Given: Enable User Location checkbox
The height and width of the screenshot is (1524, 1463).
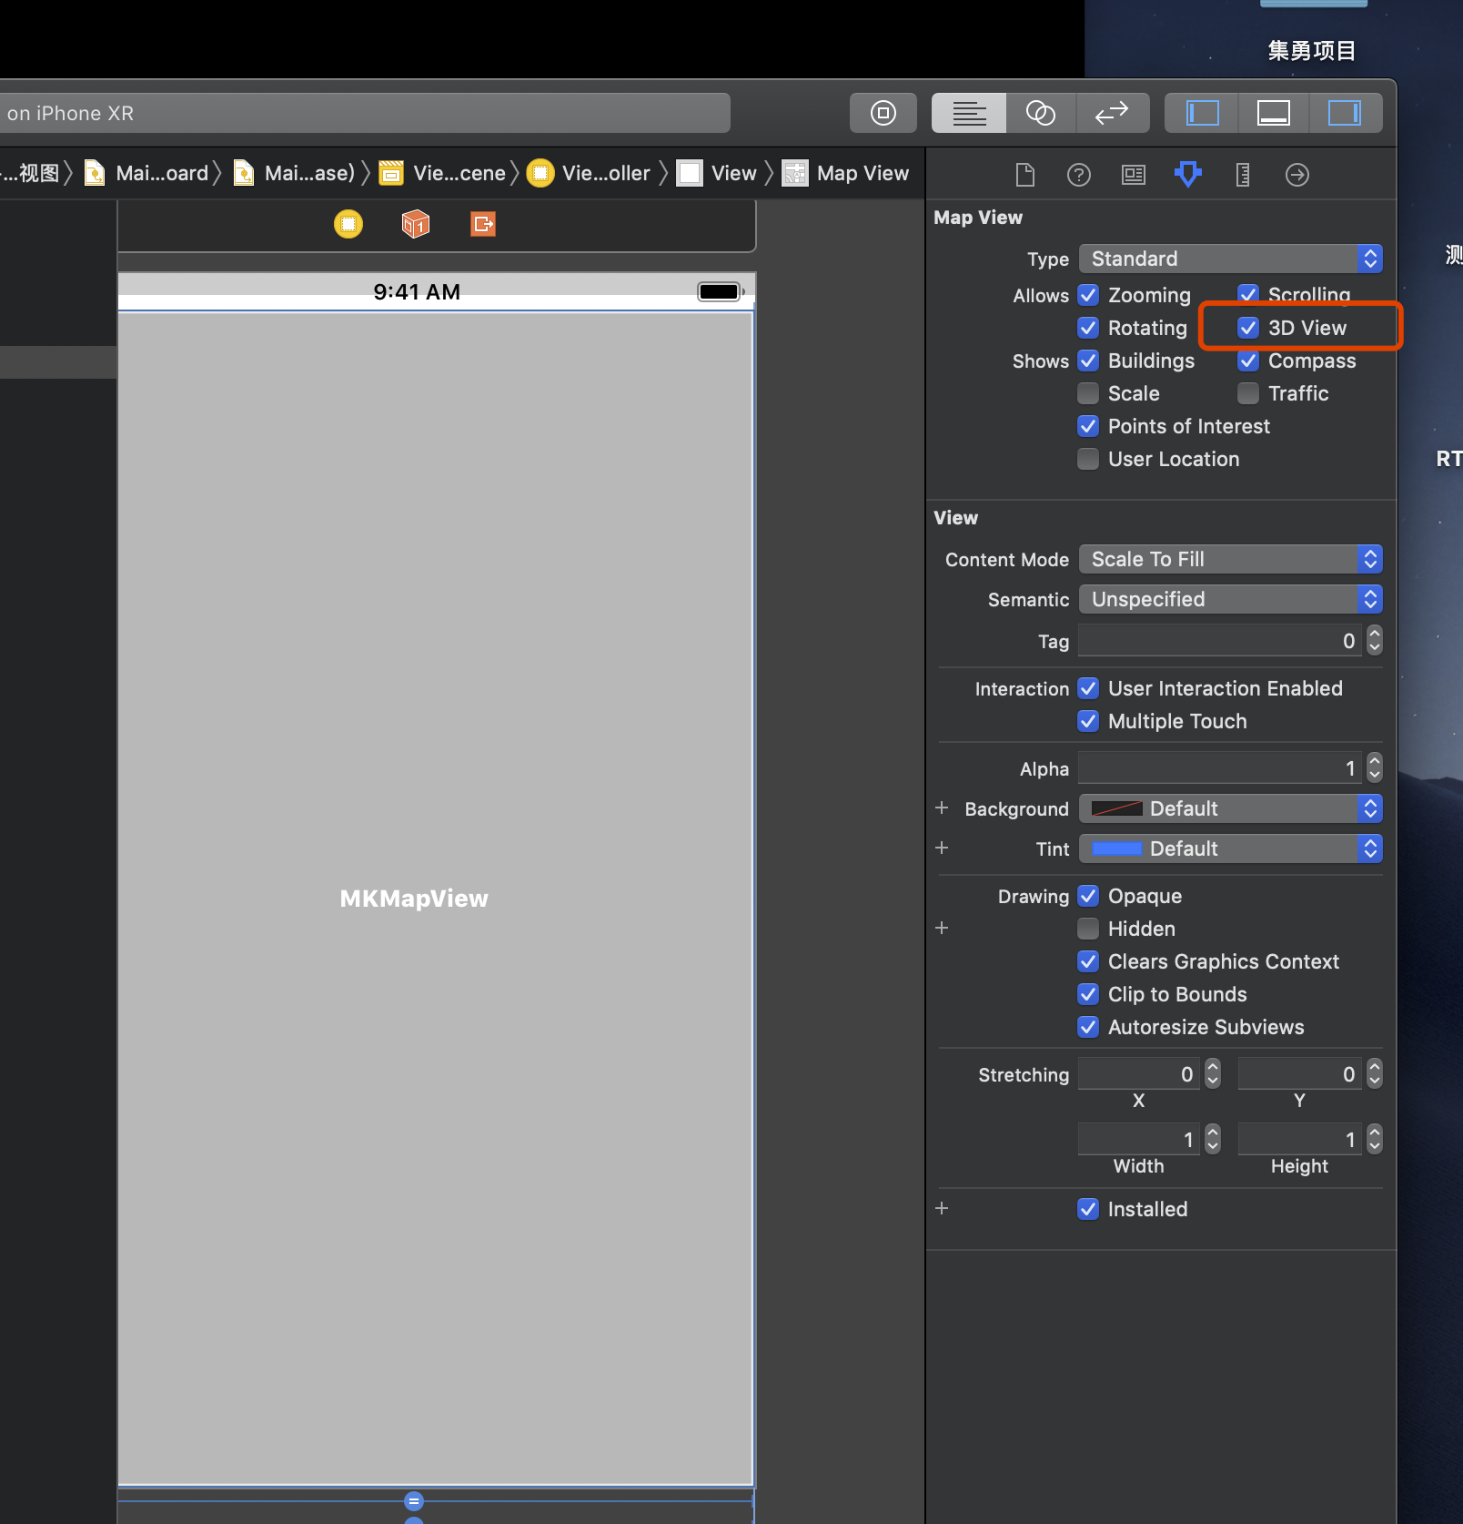Looking at the screenshot, I should tap(1088, 459).
